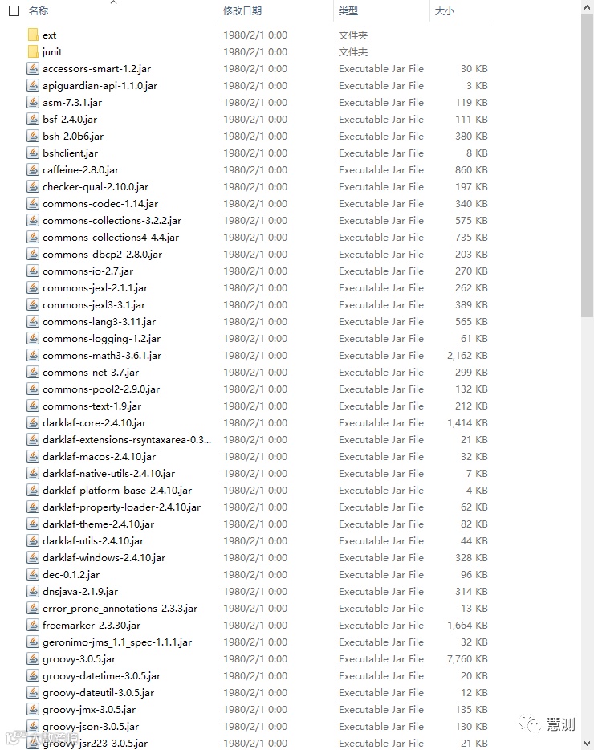Select the file name darklaf-platform-base-2.4.10.jar
The width and height of the screenshot is (594, 750).
point(117,491)
